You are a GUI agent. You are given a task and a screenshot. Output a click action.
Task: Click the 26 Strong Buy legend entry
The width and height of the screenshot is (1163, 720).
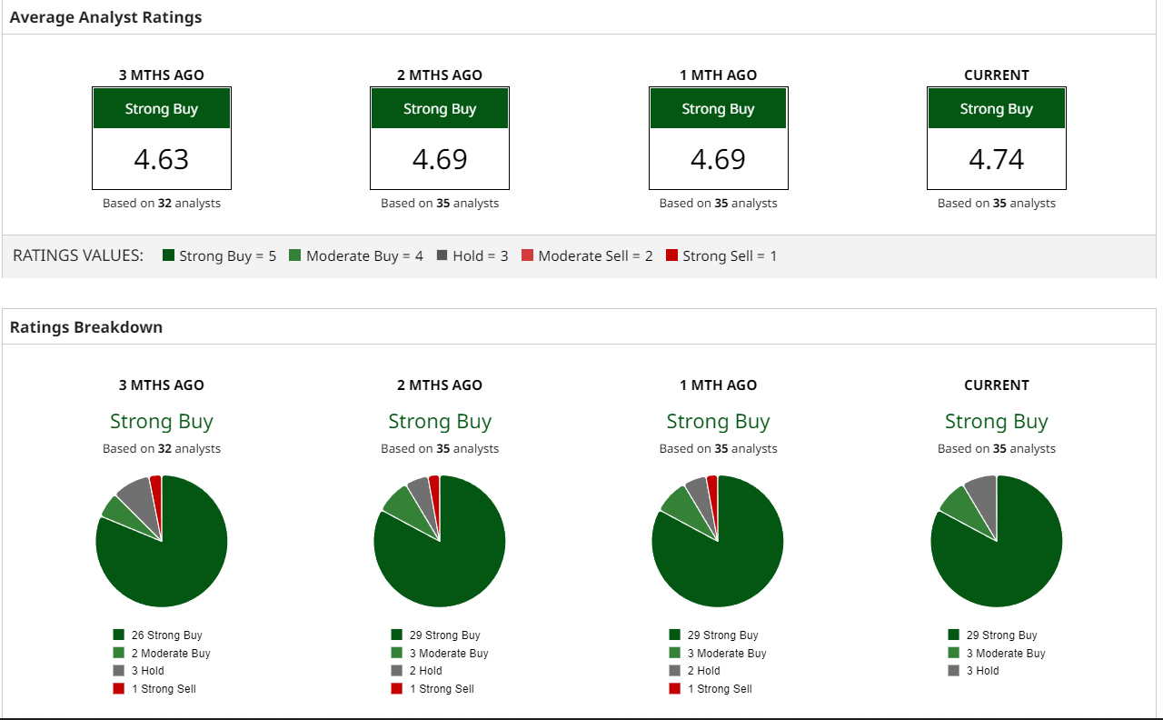(x=166, y=635)
